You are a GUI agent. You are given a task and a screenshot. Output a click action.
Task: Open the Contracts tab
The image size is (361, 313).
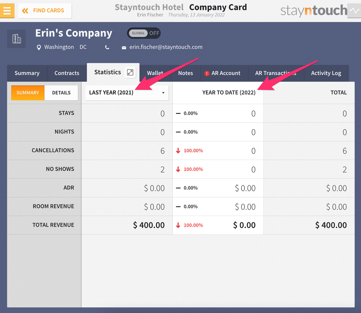(x=67, y=73)
